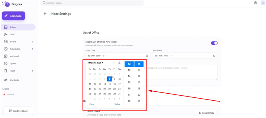Open the Contacts page
Viewport: 266px width, 118px height.
[18, 80]
